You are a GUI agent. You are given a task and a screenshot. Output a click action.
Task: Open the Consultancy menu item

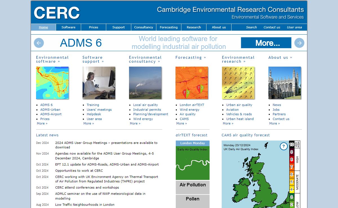coord(144,27)
